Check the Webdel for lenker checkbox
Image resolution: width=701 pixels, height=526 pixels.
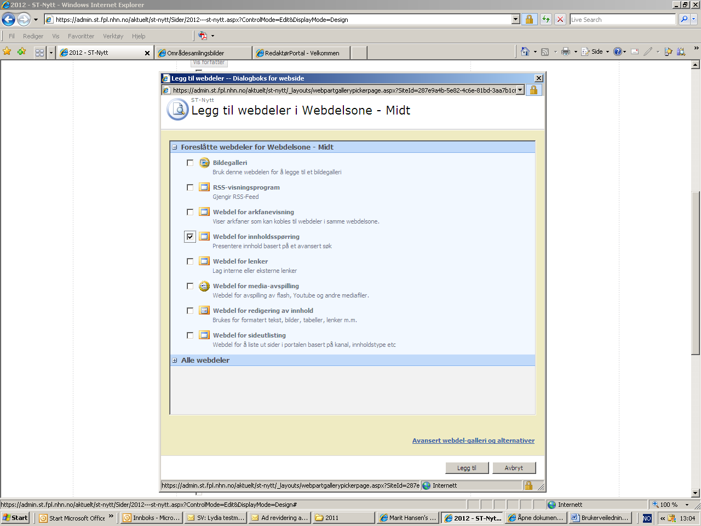tap(190, 261)
